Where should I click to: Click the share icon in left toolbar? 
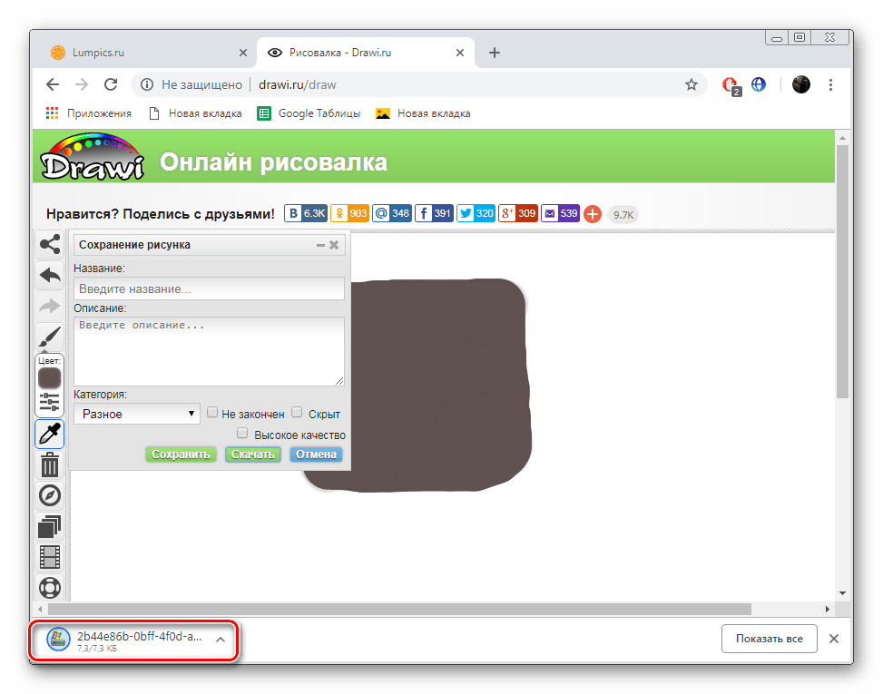50,244
